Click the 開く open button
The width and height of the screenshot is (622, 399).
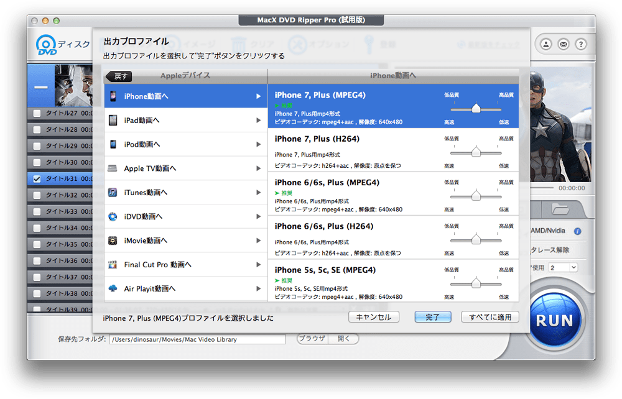(343, 339)
